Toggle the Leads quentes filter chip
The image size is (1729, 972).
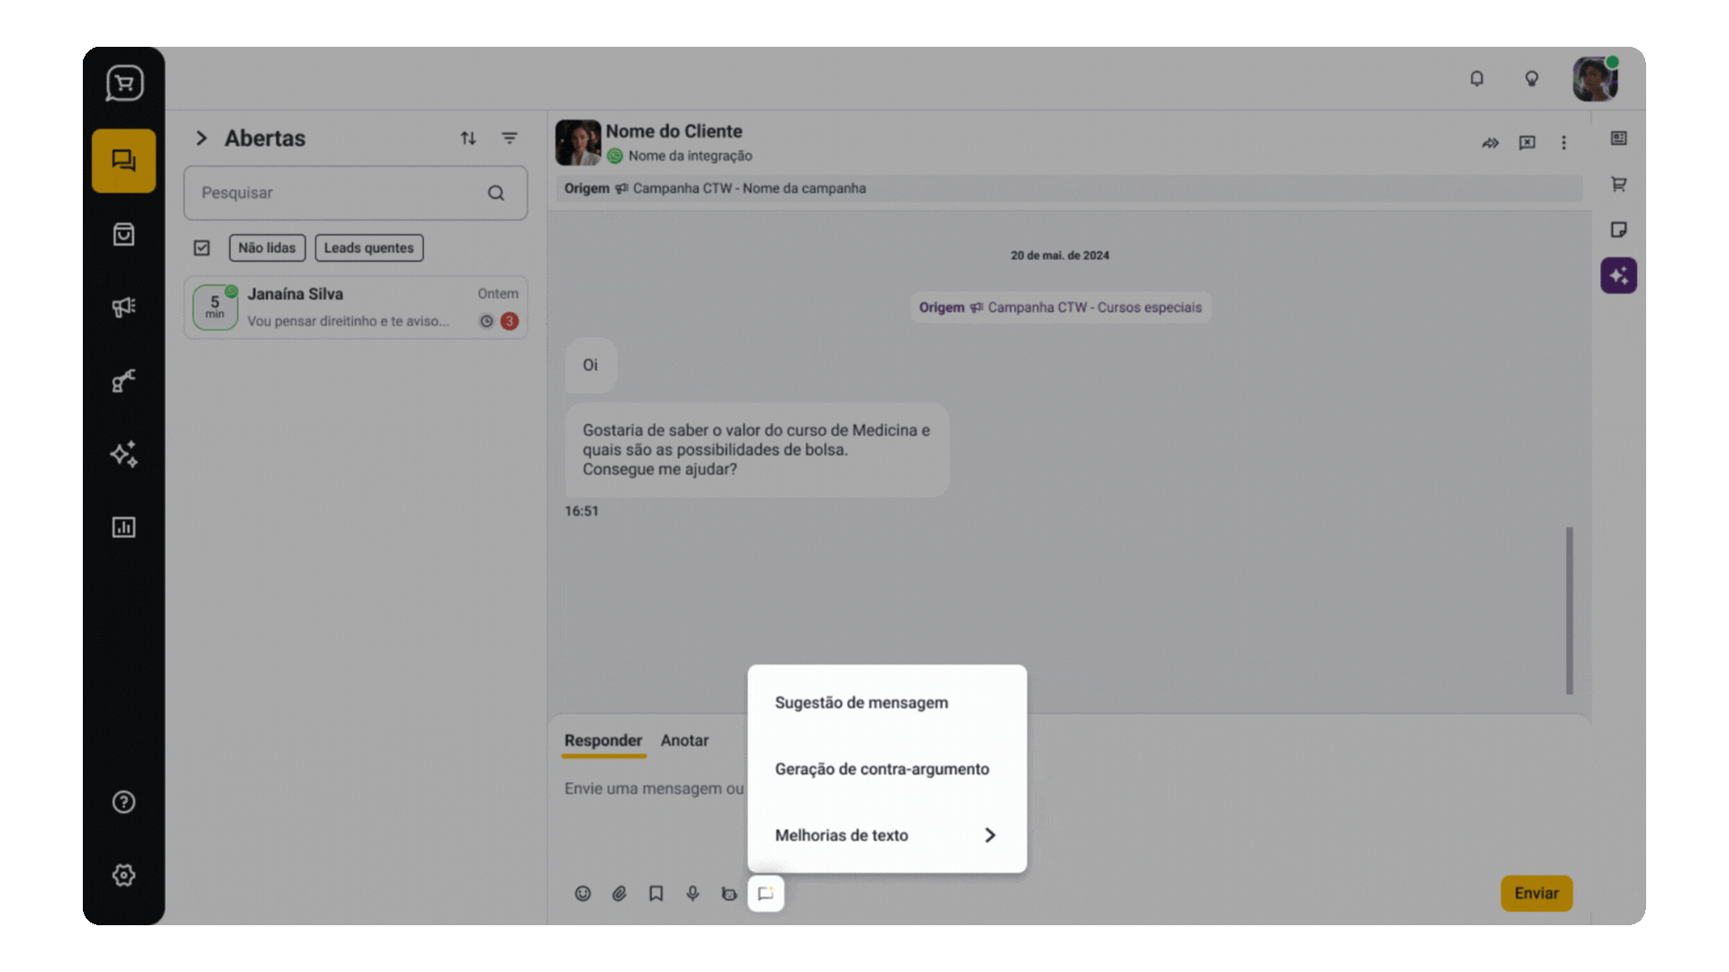coord(368,247)
